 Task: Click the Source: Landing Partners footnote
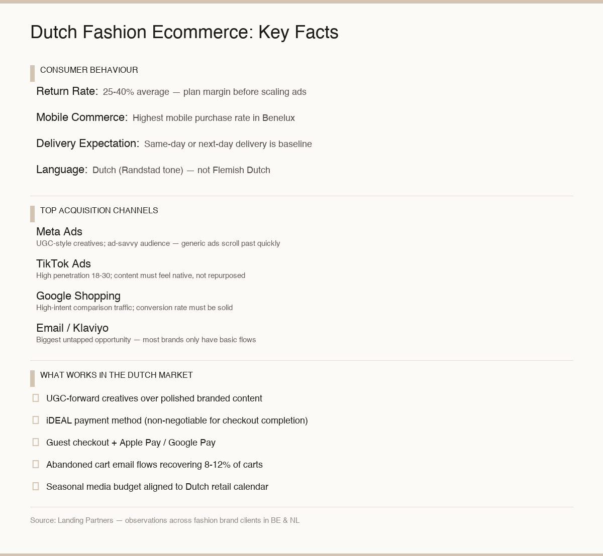coord(165,520)
